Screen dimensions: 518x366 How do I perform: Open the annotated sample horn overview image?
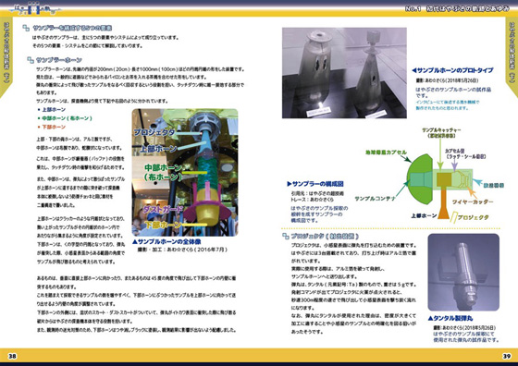(x=185, y=172)
